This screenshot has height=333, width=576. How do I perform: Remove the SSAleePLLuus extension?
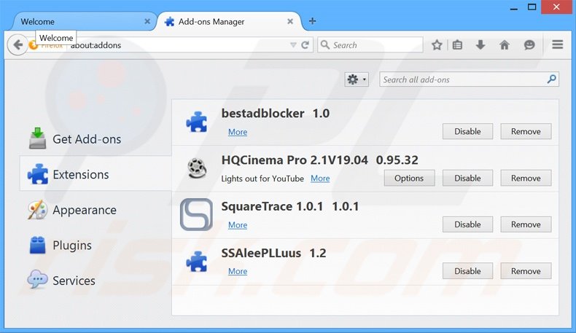pyautogui.click(x=526, y=271)
